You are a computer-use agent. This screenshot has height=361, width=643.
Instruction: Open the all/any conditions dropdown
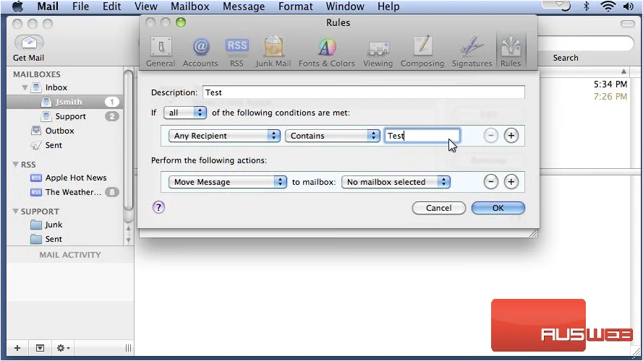coord(185,113)
